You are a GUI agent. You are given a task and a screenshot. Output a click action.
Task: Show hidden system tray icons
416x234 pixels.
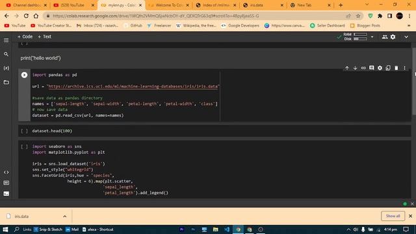tap(348, 229)
